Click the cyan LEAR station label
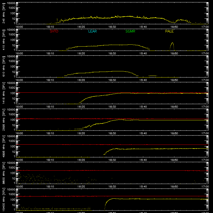The image size is (213, 213). coord(92,31)
